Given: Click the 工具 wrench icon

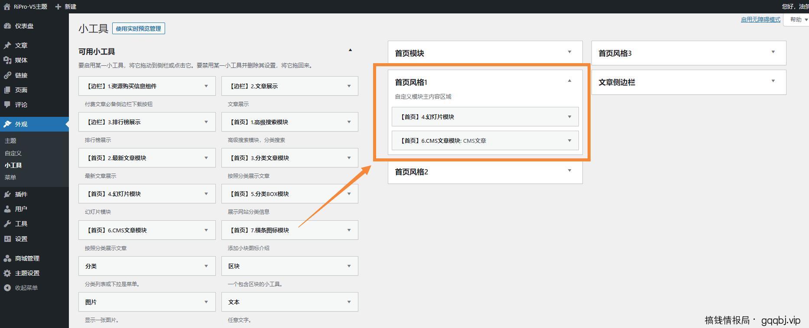Looking at the screenshot, I should (x=7, y=224).
